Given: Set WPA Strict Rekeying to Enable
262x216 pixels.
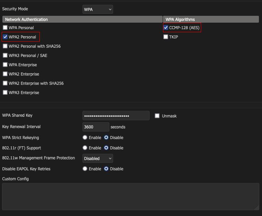Looking at the screenshot, I should click(x=85, y=138).
